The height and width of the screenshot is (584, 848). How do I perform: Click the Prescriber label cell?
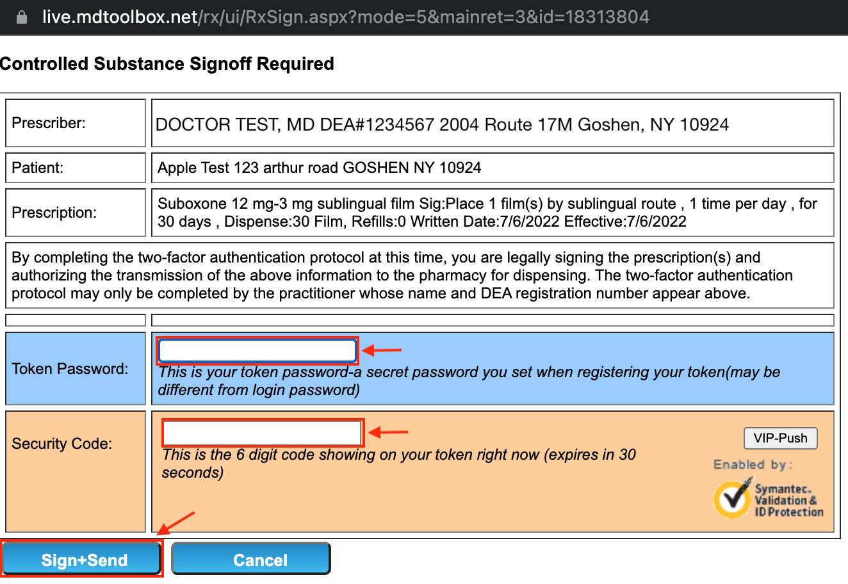(x=76, y=122)
